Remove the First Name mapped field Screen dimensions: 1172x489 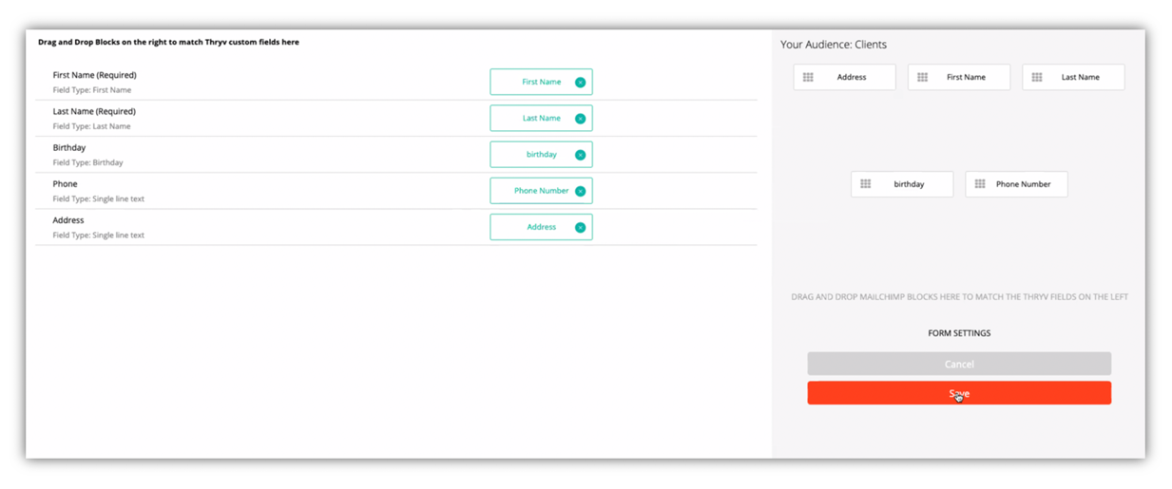point(580,82)
